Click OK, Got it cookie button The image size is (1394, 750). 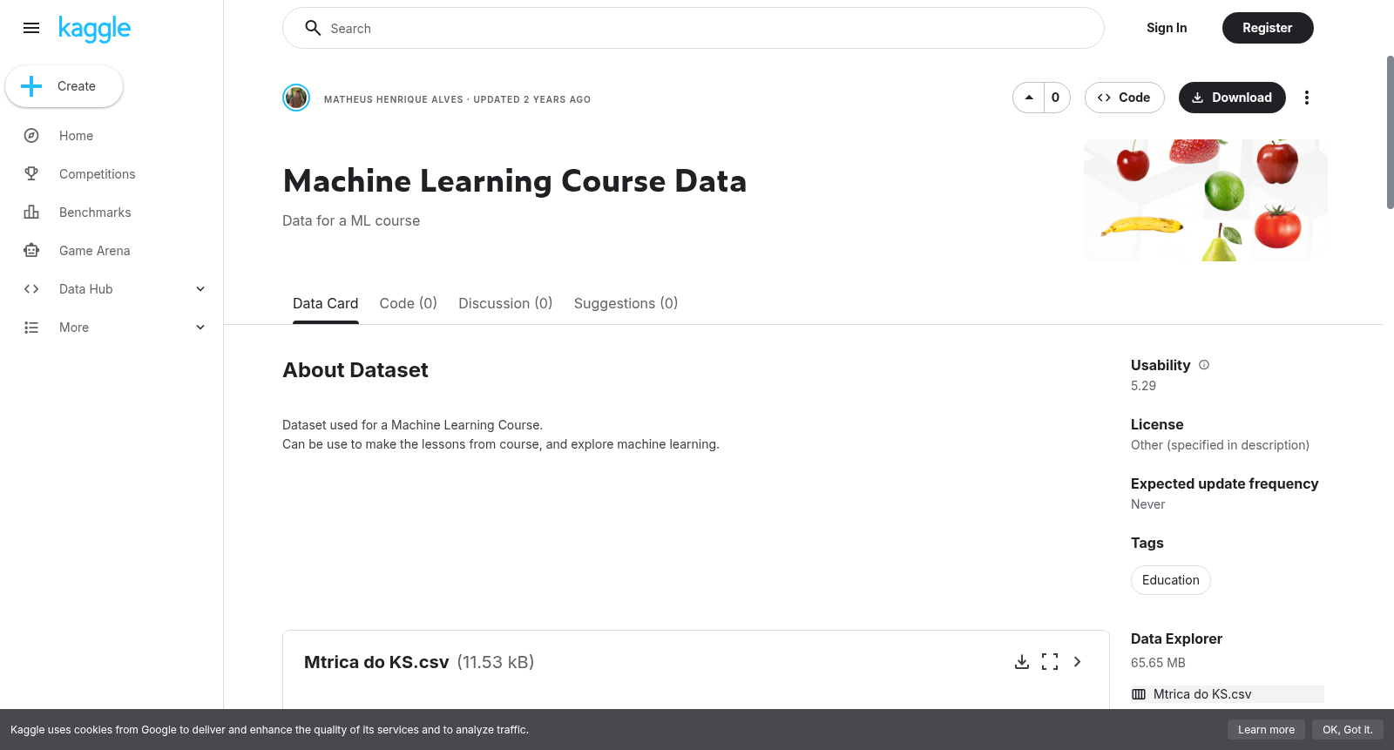[x=1348, y=730]
